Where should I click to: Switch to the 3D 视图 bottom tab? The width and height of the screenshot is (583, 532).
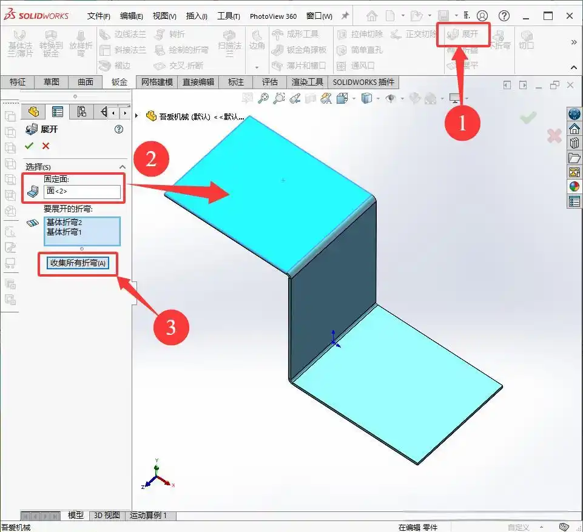[107, 515]
